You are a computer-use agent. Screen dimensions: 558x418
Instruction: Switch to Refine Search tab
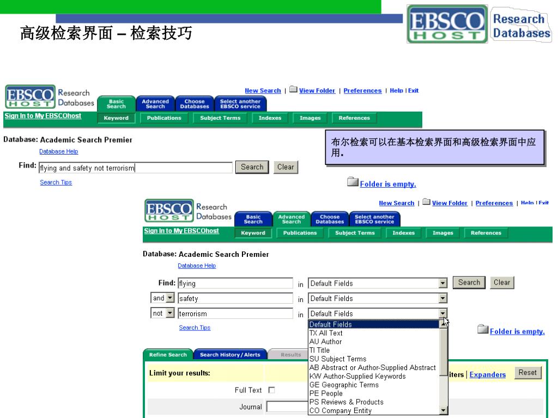click(x=168, y=354)
